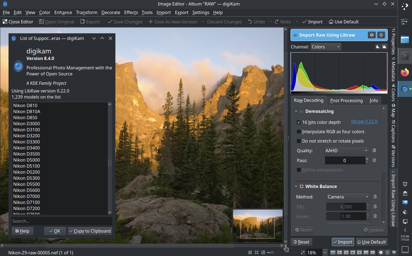412x256 pixels.
Task: Click zoom to fit window icon
Action: tap(250, 253)
